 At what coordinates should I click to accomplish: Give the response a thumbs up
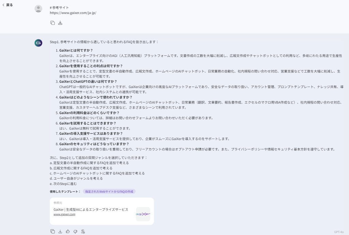tap(68, 232)
